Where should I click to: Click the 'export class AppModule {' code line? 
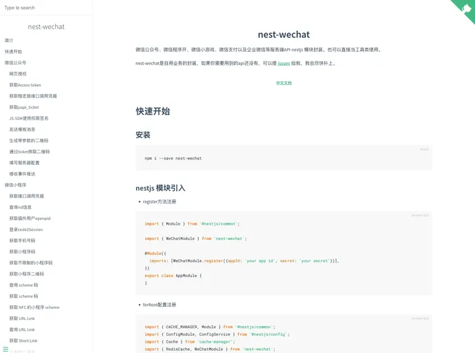click(x=173, y=276)
